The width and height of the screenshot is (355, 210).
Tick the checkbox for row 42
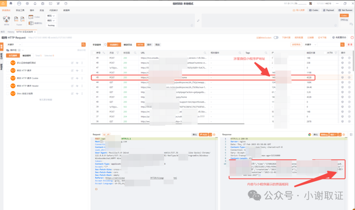pos(94,92)
